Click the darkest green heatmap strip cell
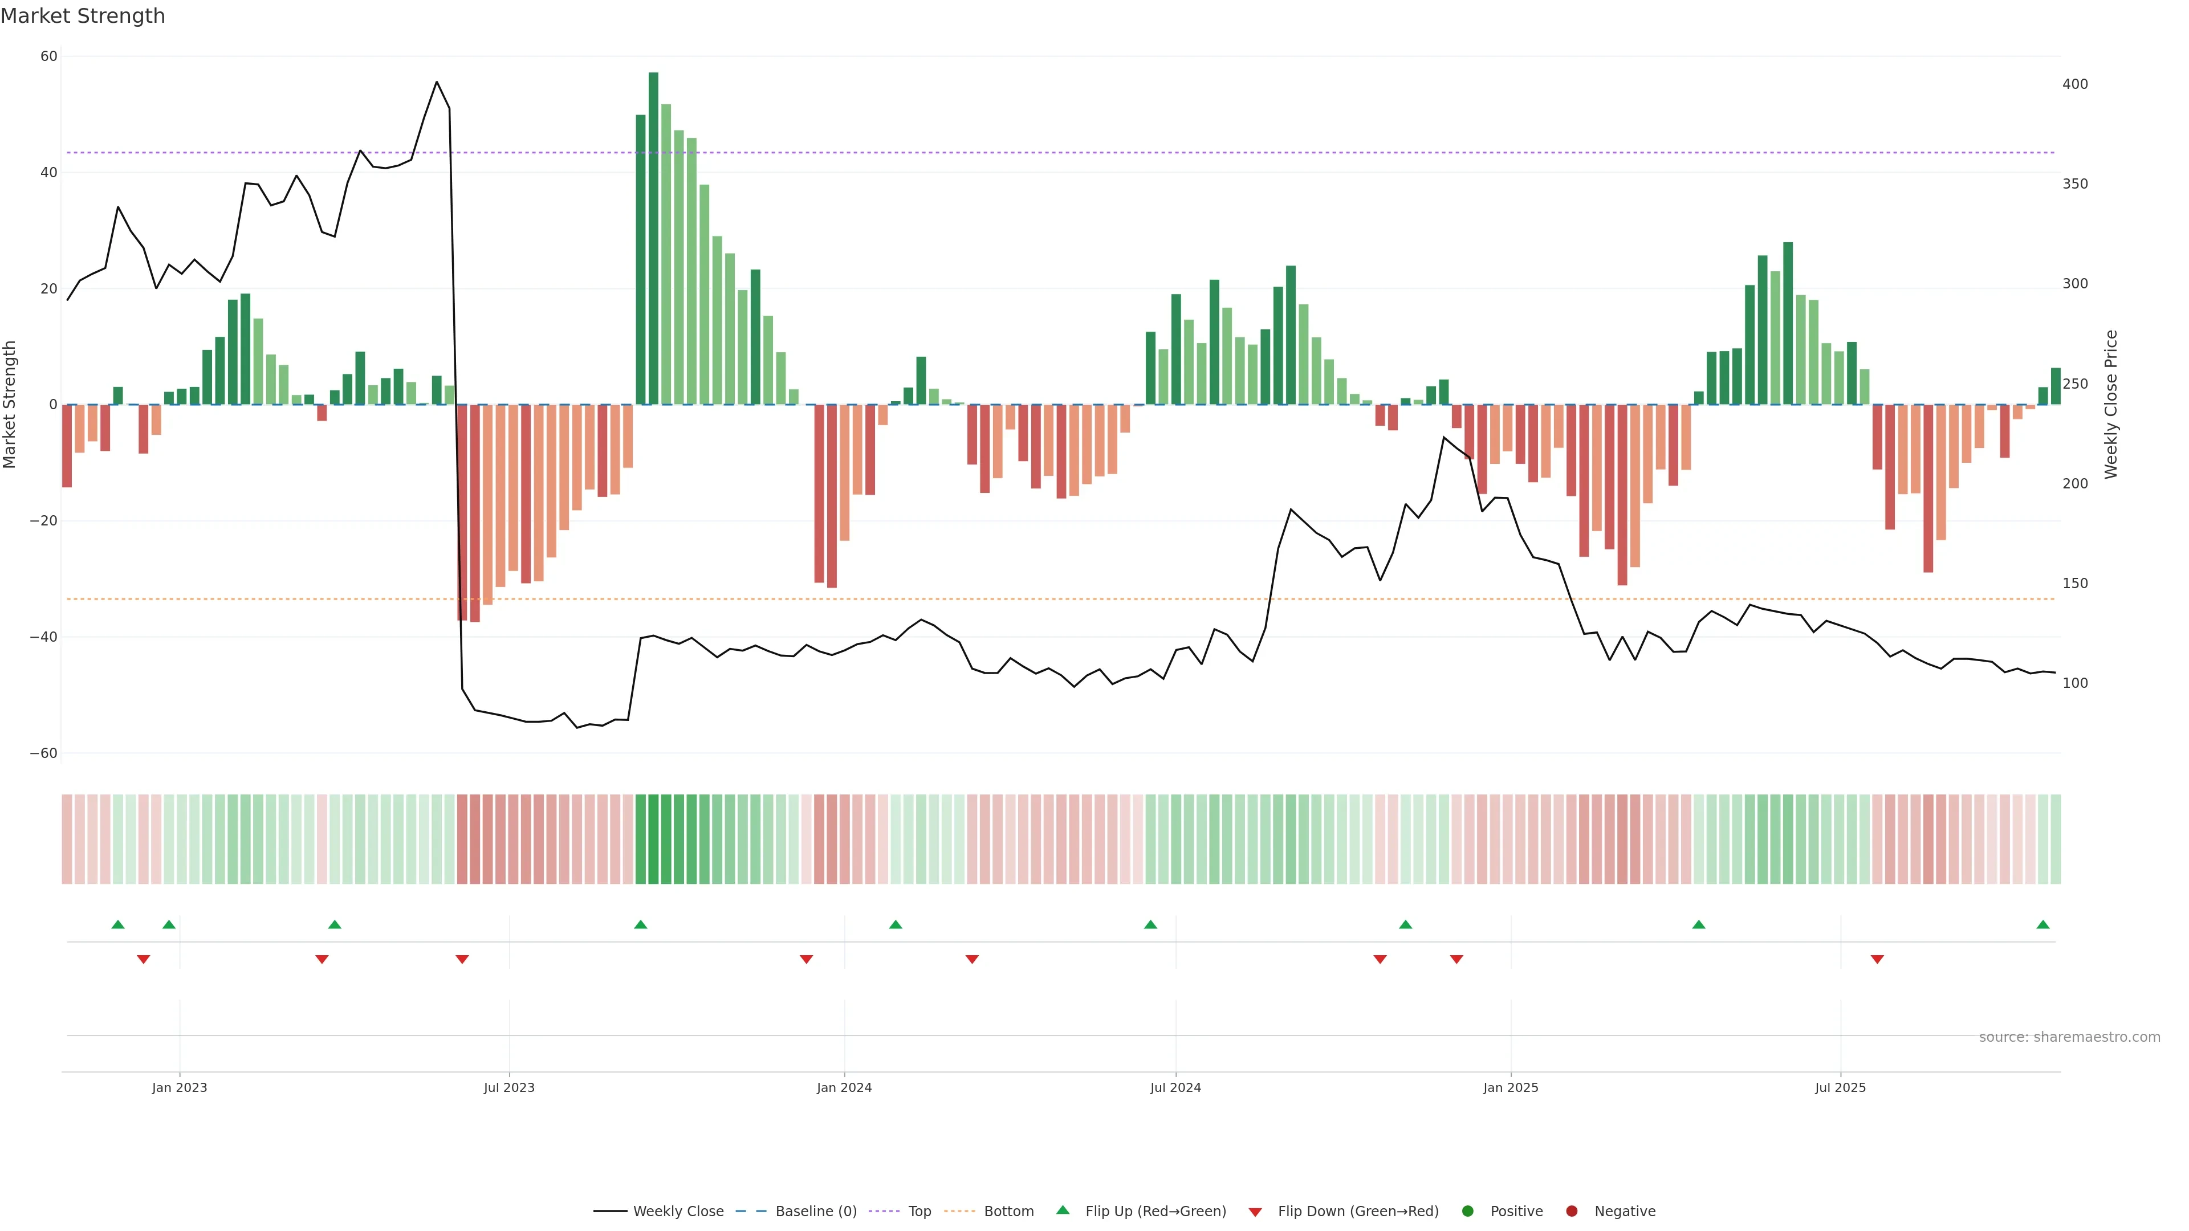This screenshot has width=2189, height=1231. 653,839
